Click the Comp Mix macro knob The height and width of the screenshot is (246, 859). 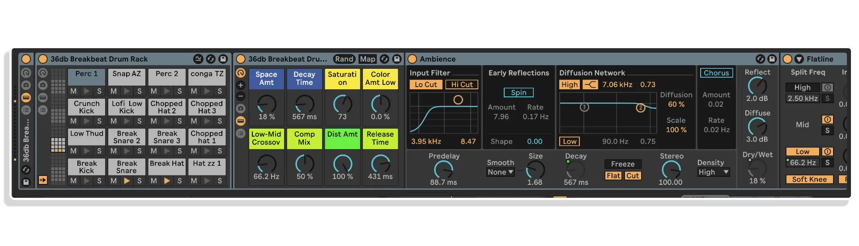point(305,163)
